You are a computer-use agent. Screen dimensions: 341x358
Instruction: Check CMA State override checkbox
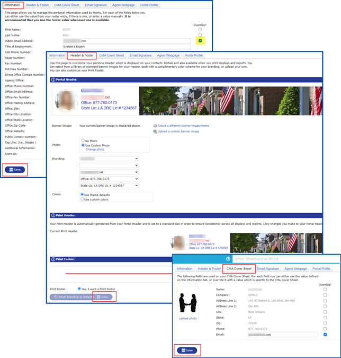coord(325,318)
